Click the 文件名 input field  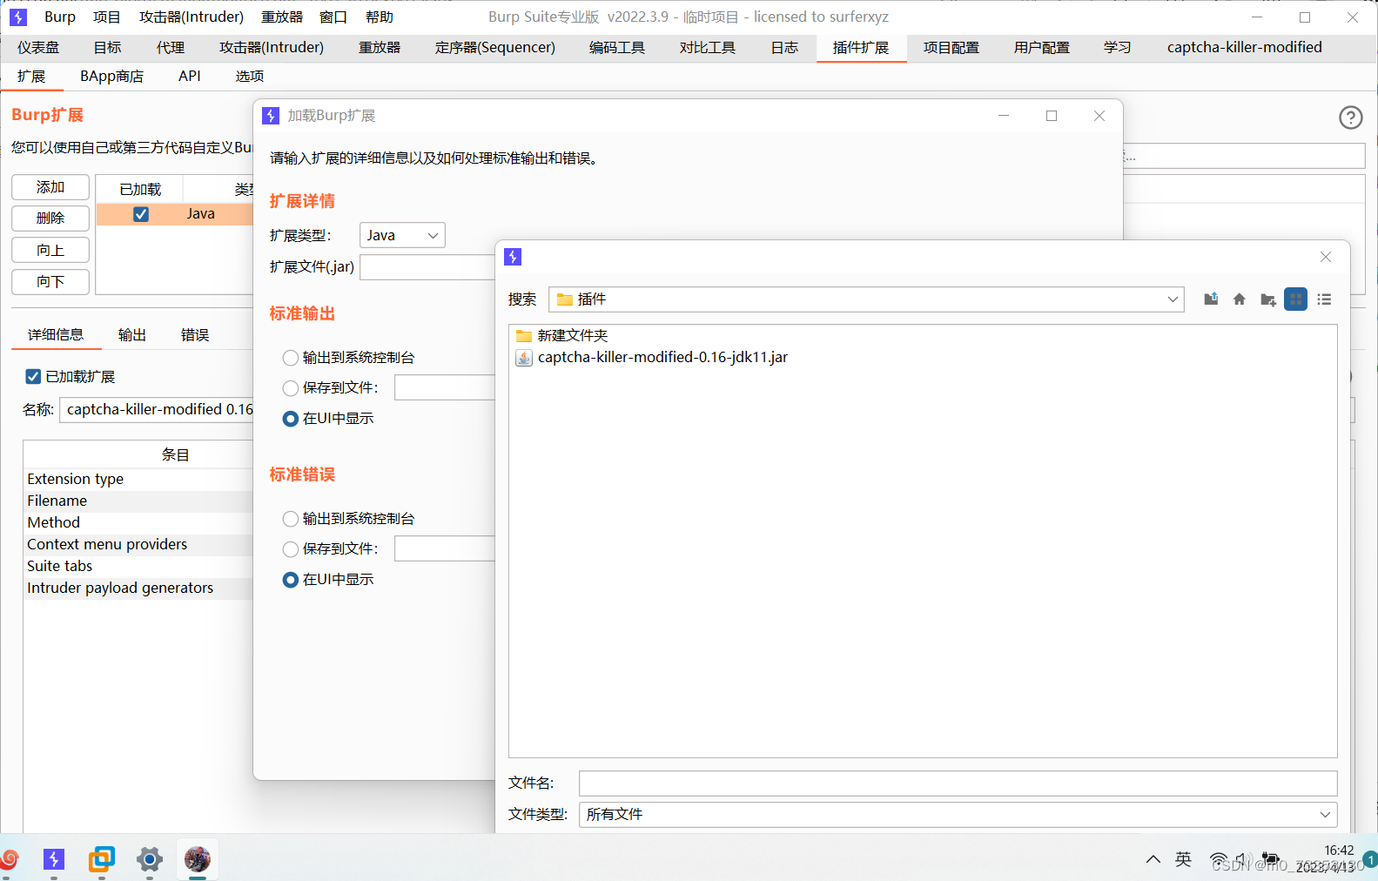tap(958, 783)
